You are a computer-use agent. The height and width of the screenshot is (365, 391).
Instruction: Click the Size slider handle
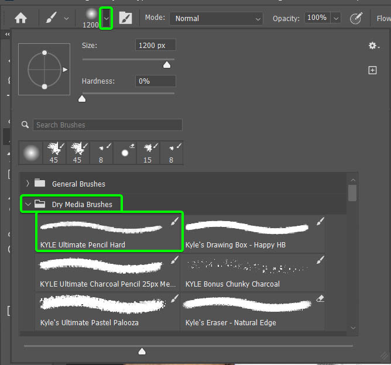167,65
